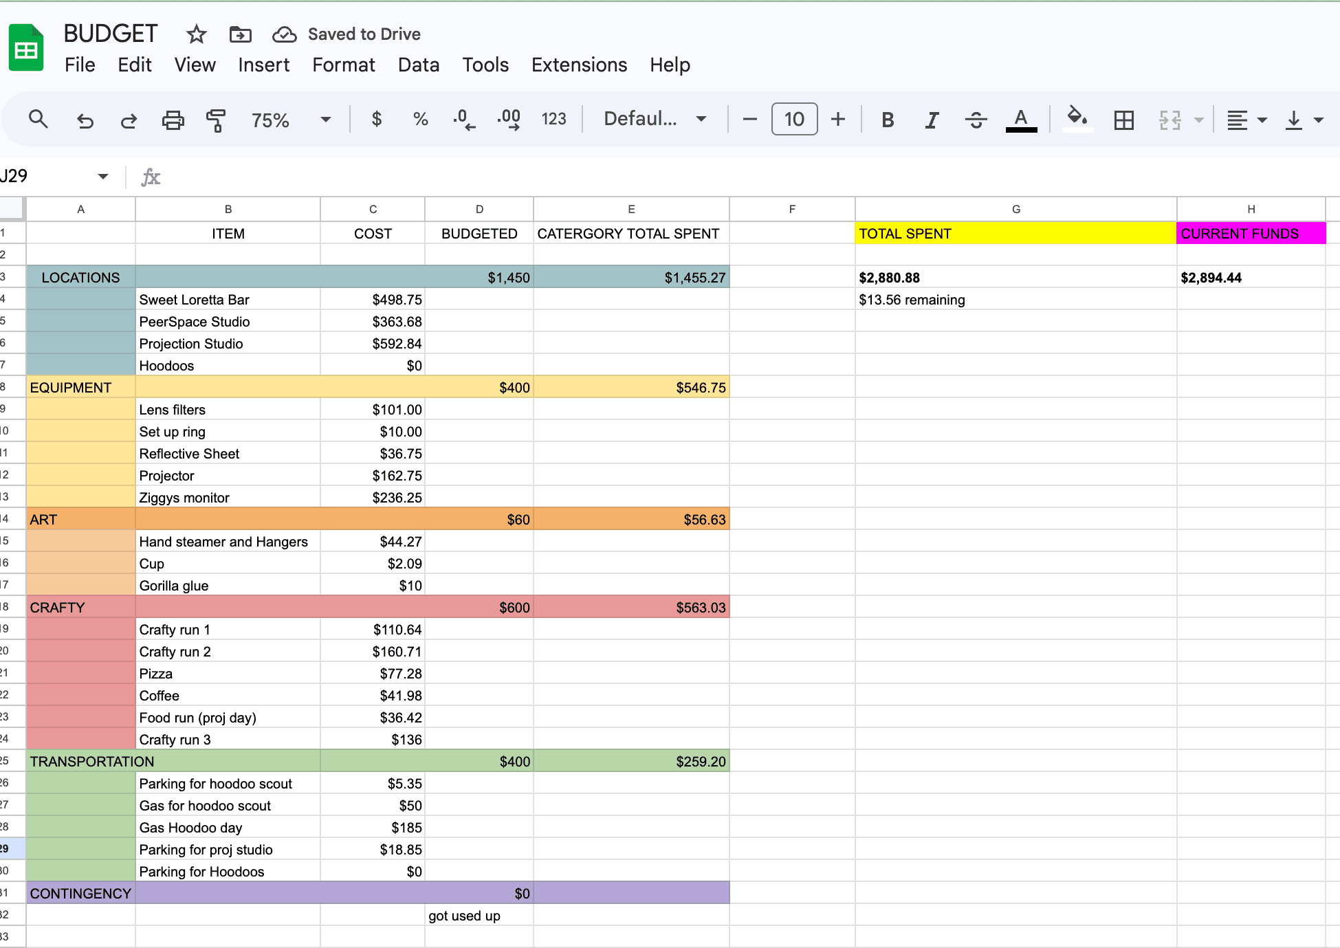Open the Default font dropdown
The image size is (1340, 948).
[x=655, y=119]
